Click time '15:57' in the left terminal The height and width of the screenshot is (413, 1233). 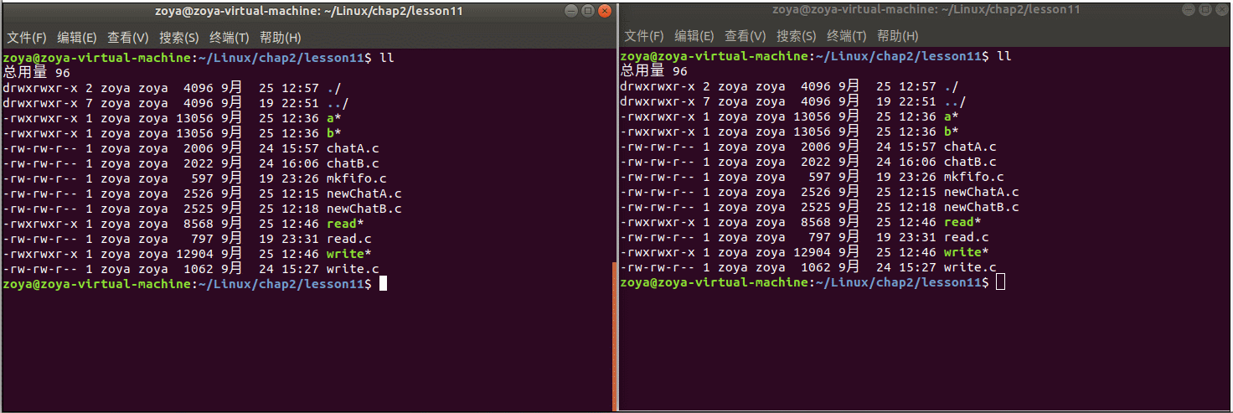click(x=300, y=148)
